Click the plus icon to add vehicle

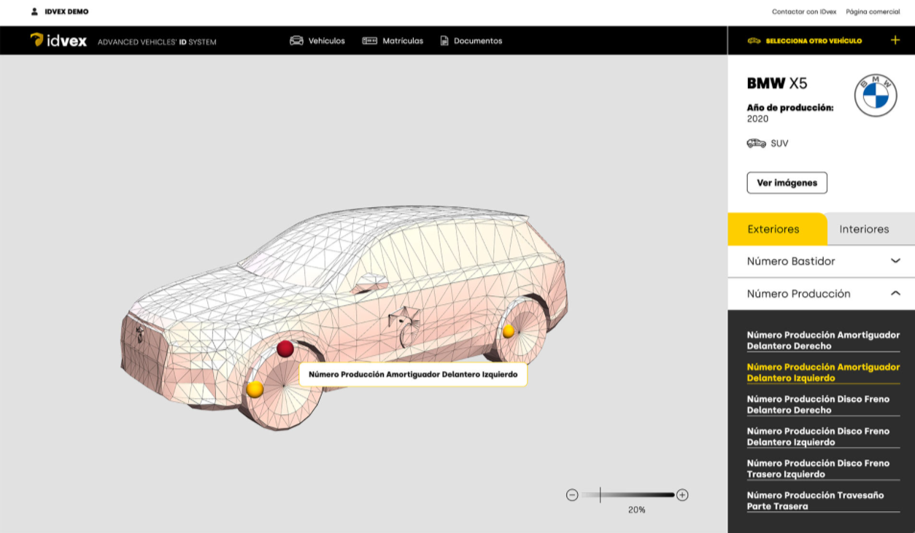point(895,40)
